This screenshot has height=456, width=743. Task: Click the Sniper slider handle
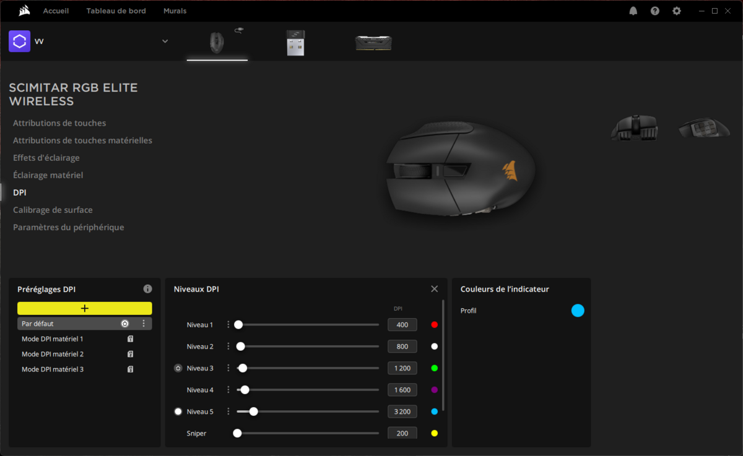click(x=237, y=433)
